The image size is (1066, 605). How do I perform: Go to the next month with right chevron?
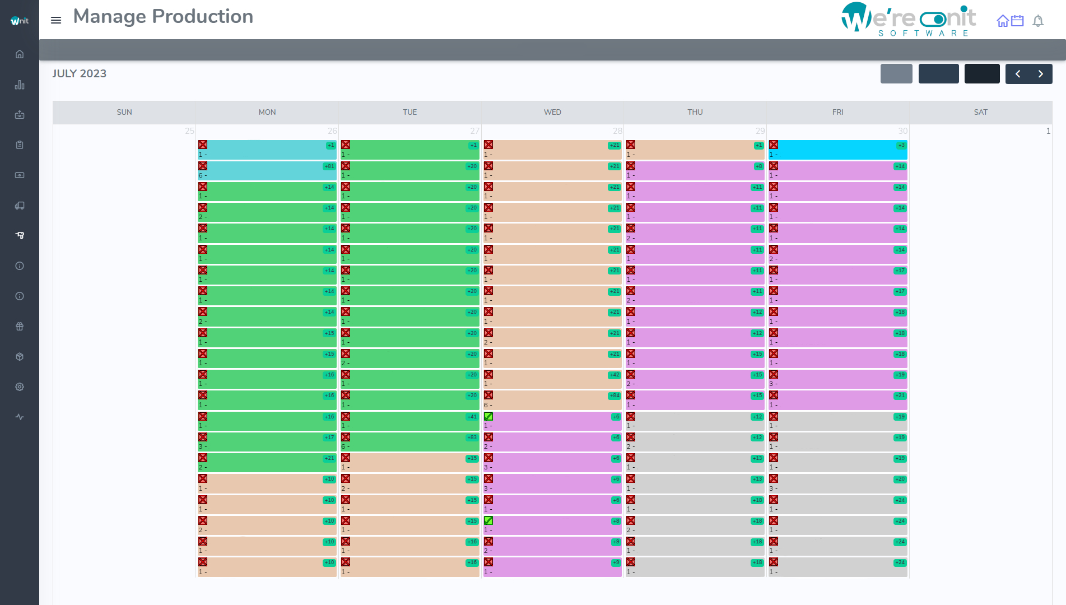click(x=1040, y=74)
